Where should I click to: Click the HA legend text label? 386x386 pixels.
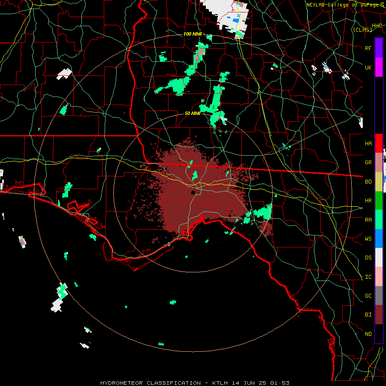click(x=368, y=143)
